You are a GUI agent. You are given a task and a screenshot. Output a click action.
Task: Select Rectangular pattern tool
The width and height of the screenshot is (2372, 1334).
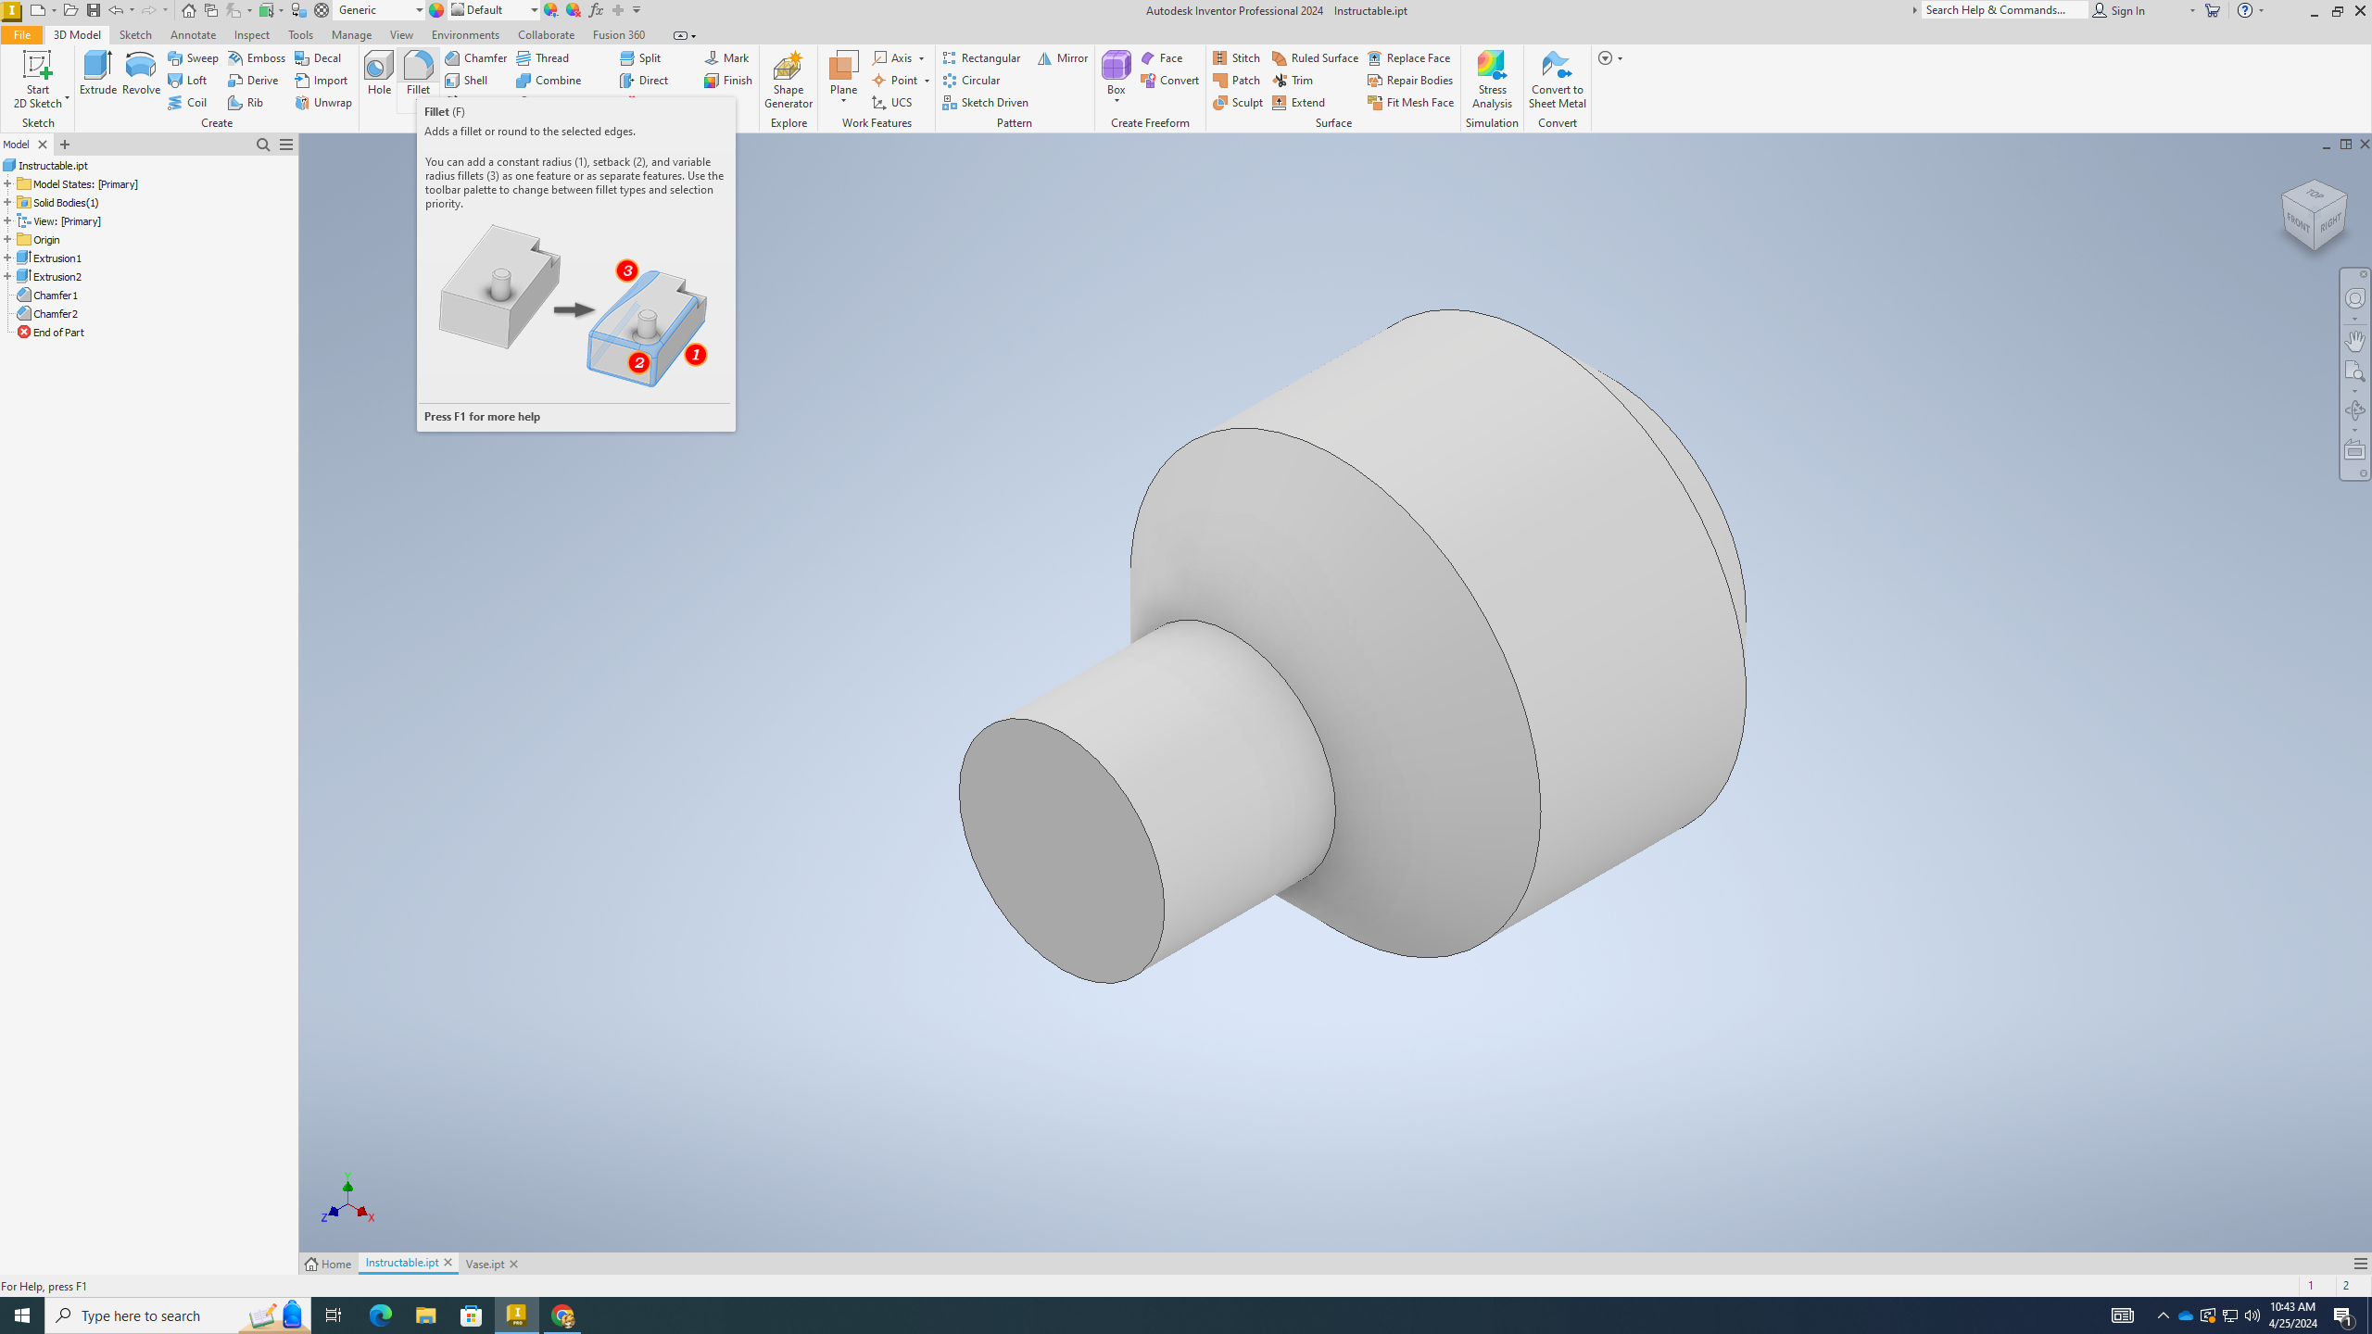point(981,58)
